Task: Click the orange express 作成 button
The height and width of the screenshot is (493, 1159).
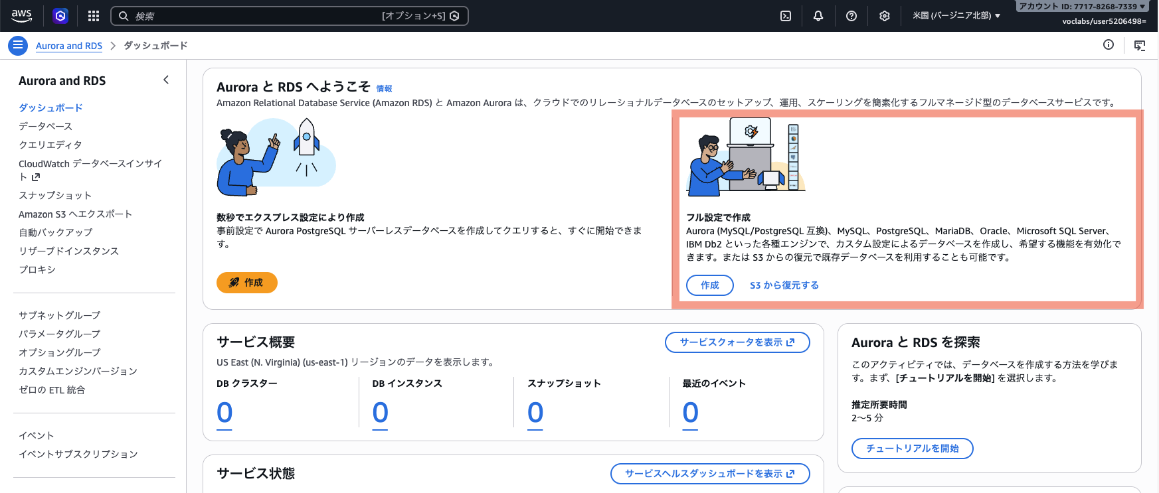Action: [x=247, y=283]
